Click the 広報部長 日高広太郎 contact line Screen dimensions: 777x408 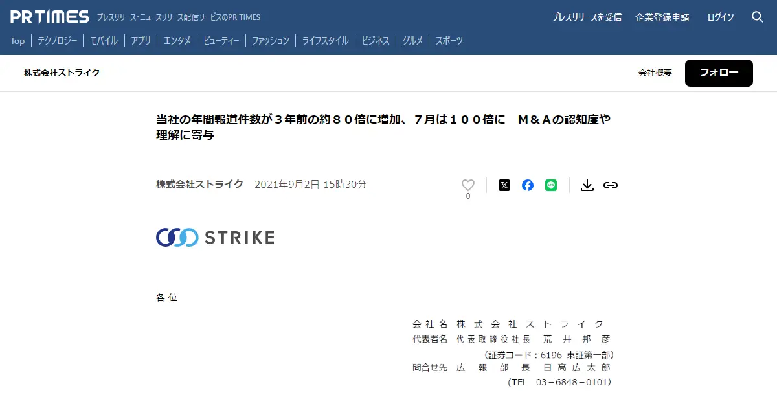[512, 367]
